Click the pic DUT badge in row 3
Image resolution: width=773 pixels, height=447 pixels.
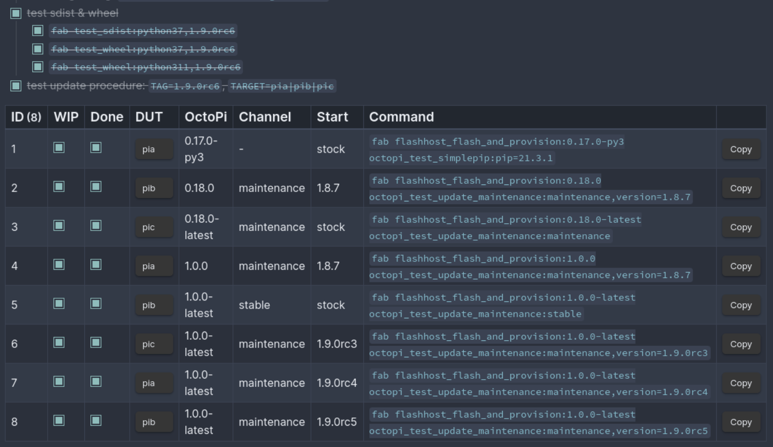coord(155,227)
